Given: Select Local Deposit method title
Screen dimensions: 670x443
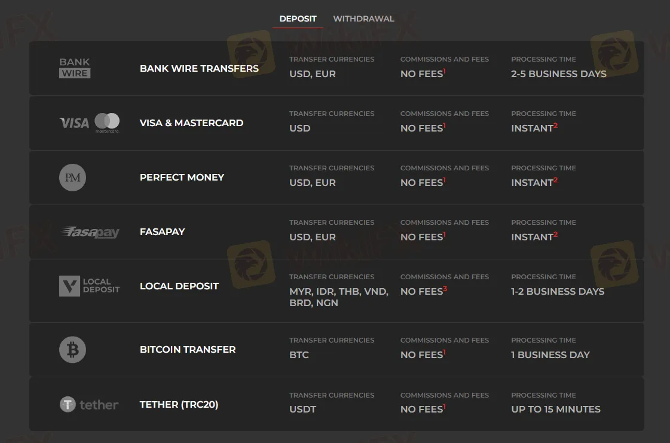Looking at the screenshot, I should point(179,286).
